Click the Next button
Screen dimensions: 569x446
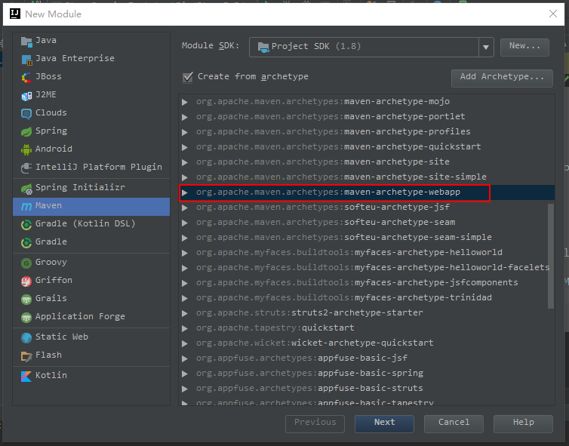click(384, 423)
